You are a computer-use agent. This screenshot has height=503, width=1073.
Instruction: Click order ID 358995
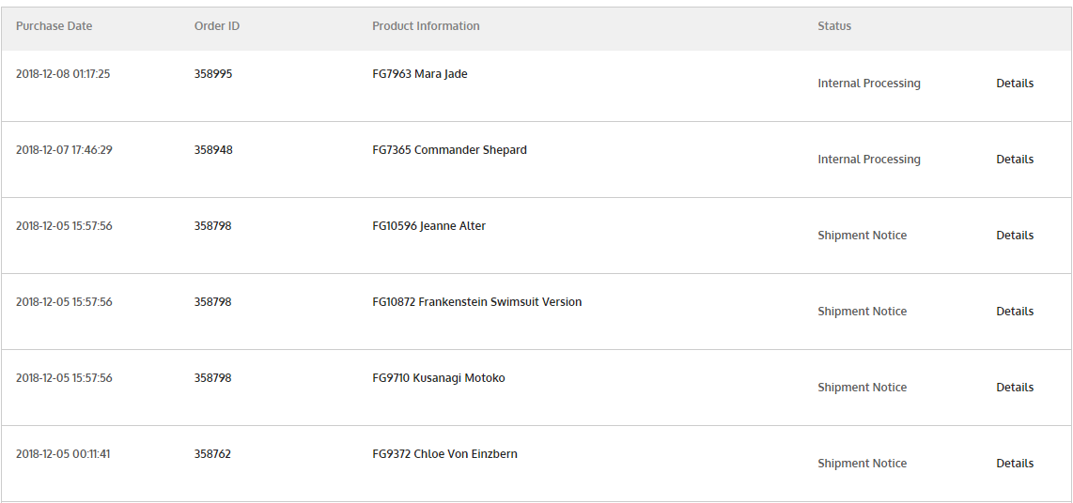(x=213, y=74)
